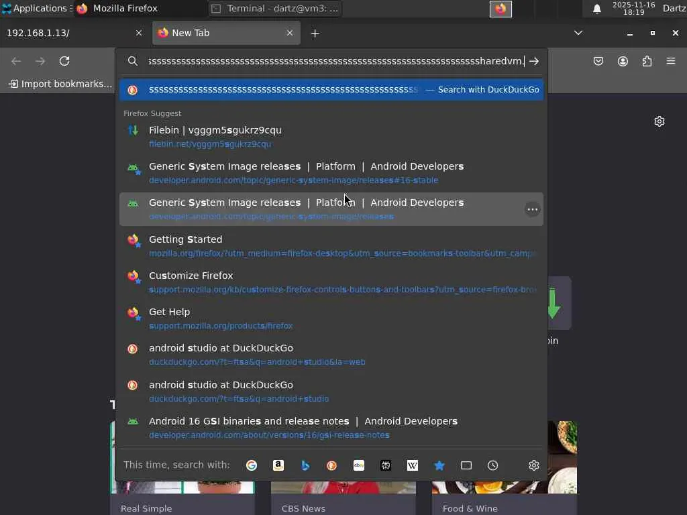Search this time with Bing

pos(305,465)
